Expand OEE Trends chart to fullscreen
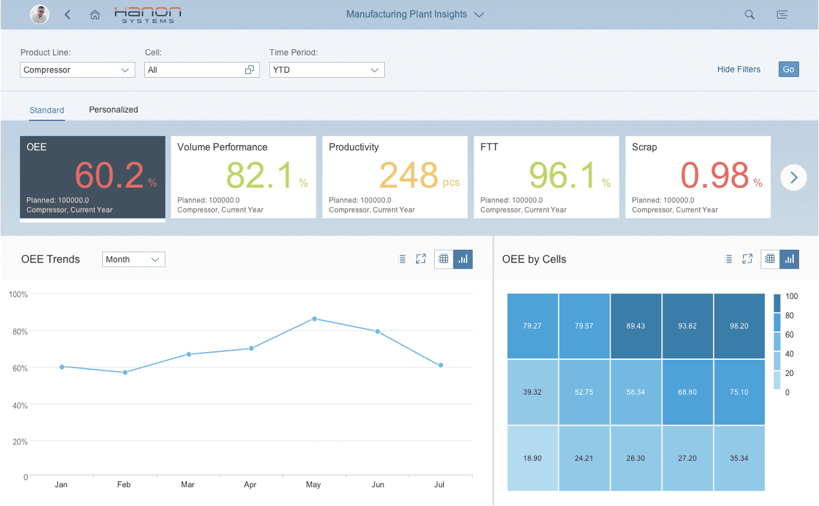This screenshot has width=819, height=506. 420,259
